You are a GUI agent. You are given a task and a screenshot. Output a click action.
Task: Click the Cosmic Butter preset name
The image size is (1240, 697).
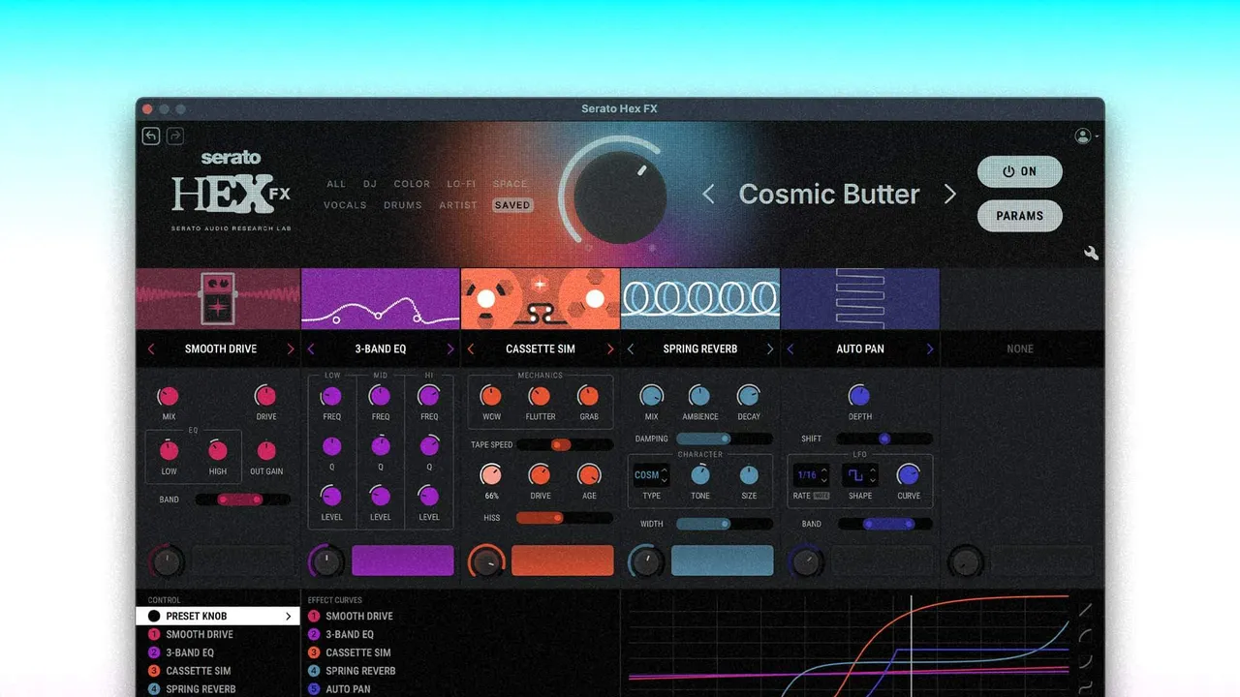click(x=829, y=195)
